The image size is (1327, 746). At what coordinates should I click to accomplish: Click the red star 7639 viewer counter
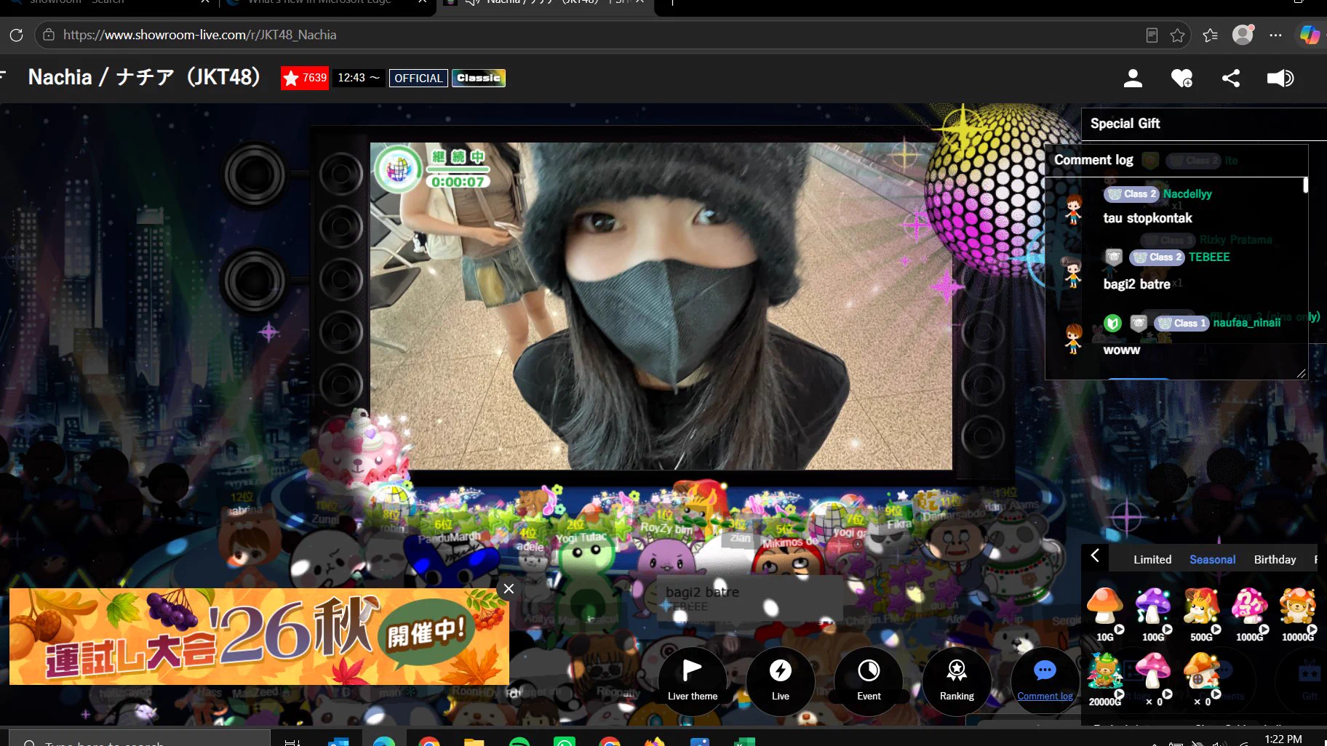(x=305, y=78)
